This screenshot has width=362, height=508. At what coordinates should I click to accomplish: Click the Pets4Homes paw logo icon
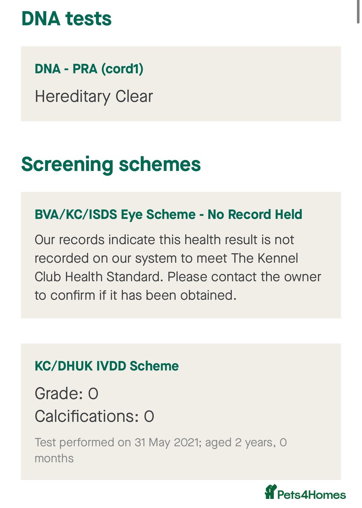click(270, 492)
